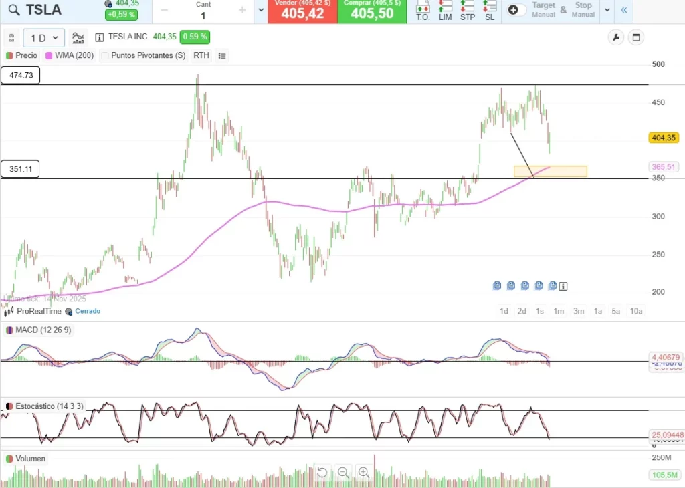Open the 1 D timeframe dropdown

click(44, 38)
